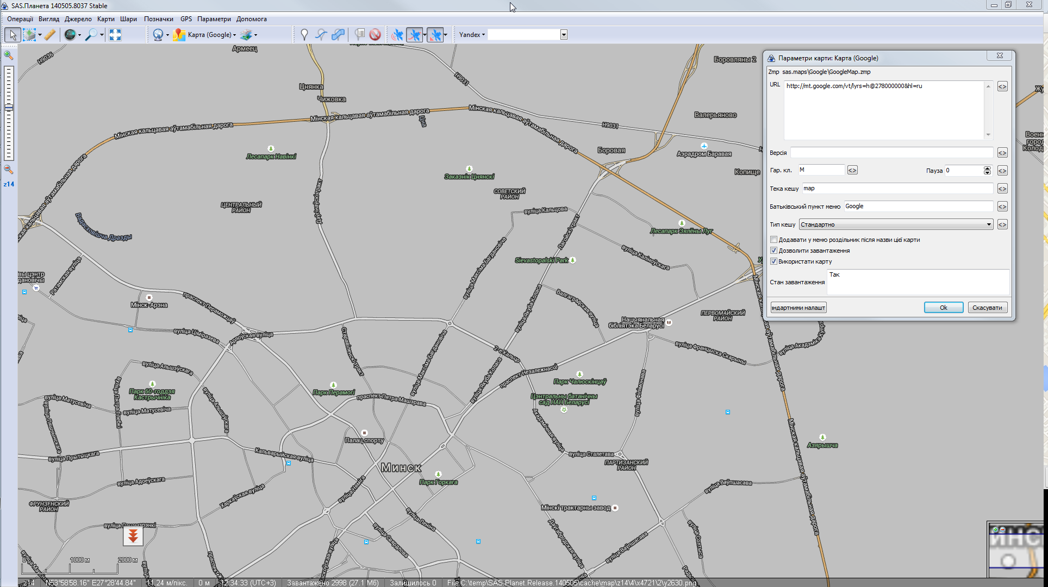Click the zoom in magnifier on left sidebar
This screenshot has width=1048, height=587.
9,55
